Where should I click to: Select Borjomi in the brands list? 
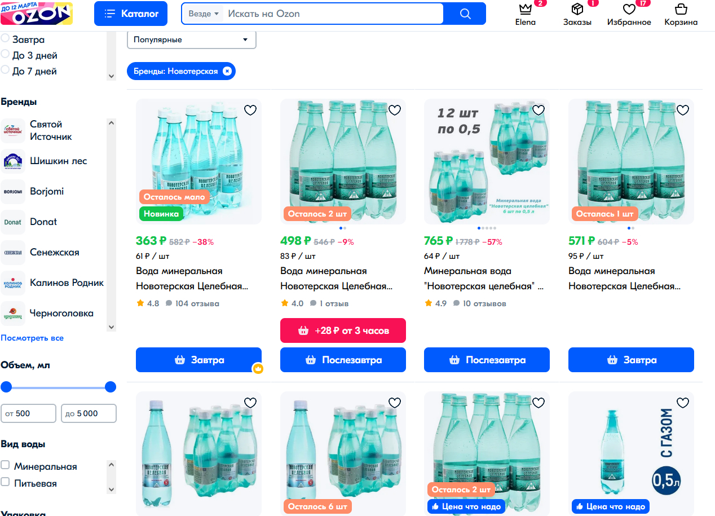click(47, 191)
